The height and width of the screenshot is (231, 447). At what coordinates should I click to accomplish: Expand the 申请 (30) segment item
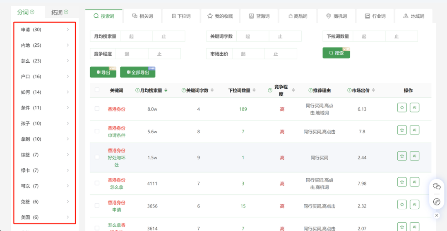[45, 30]
